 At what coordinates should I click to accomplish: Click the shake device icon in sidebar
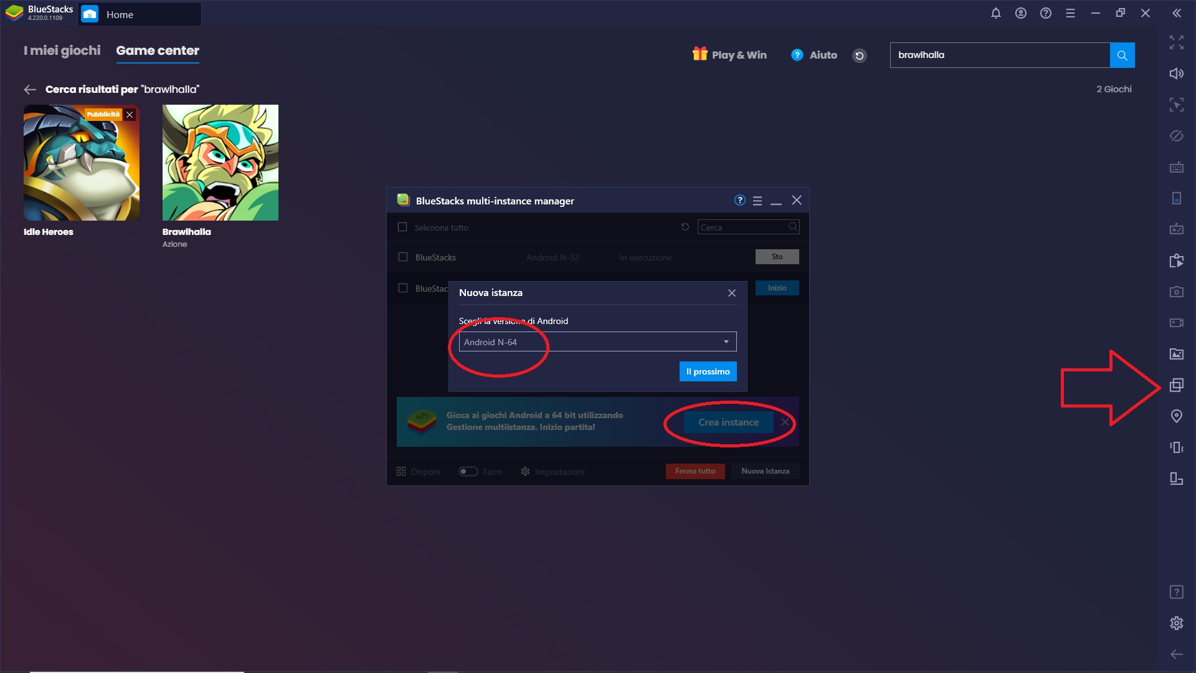coord(1176,447)
